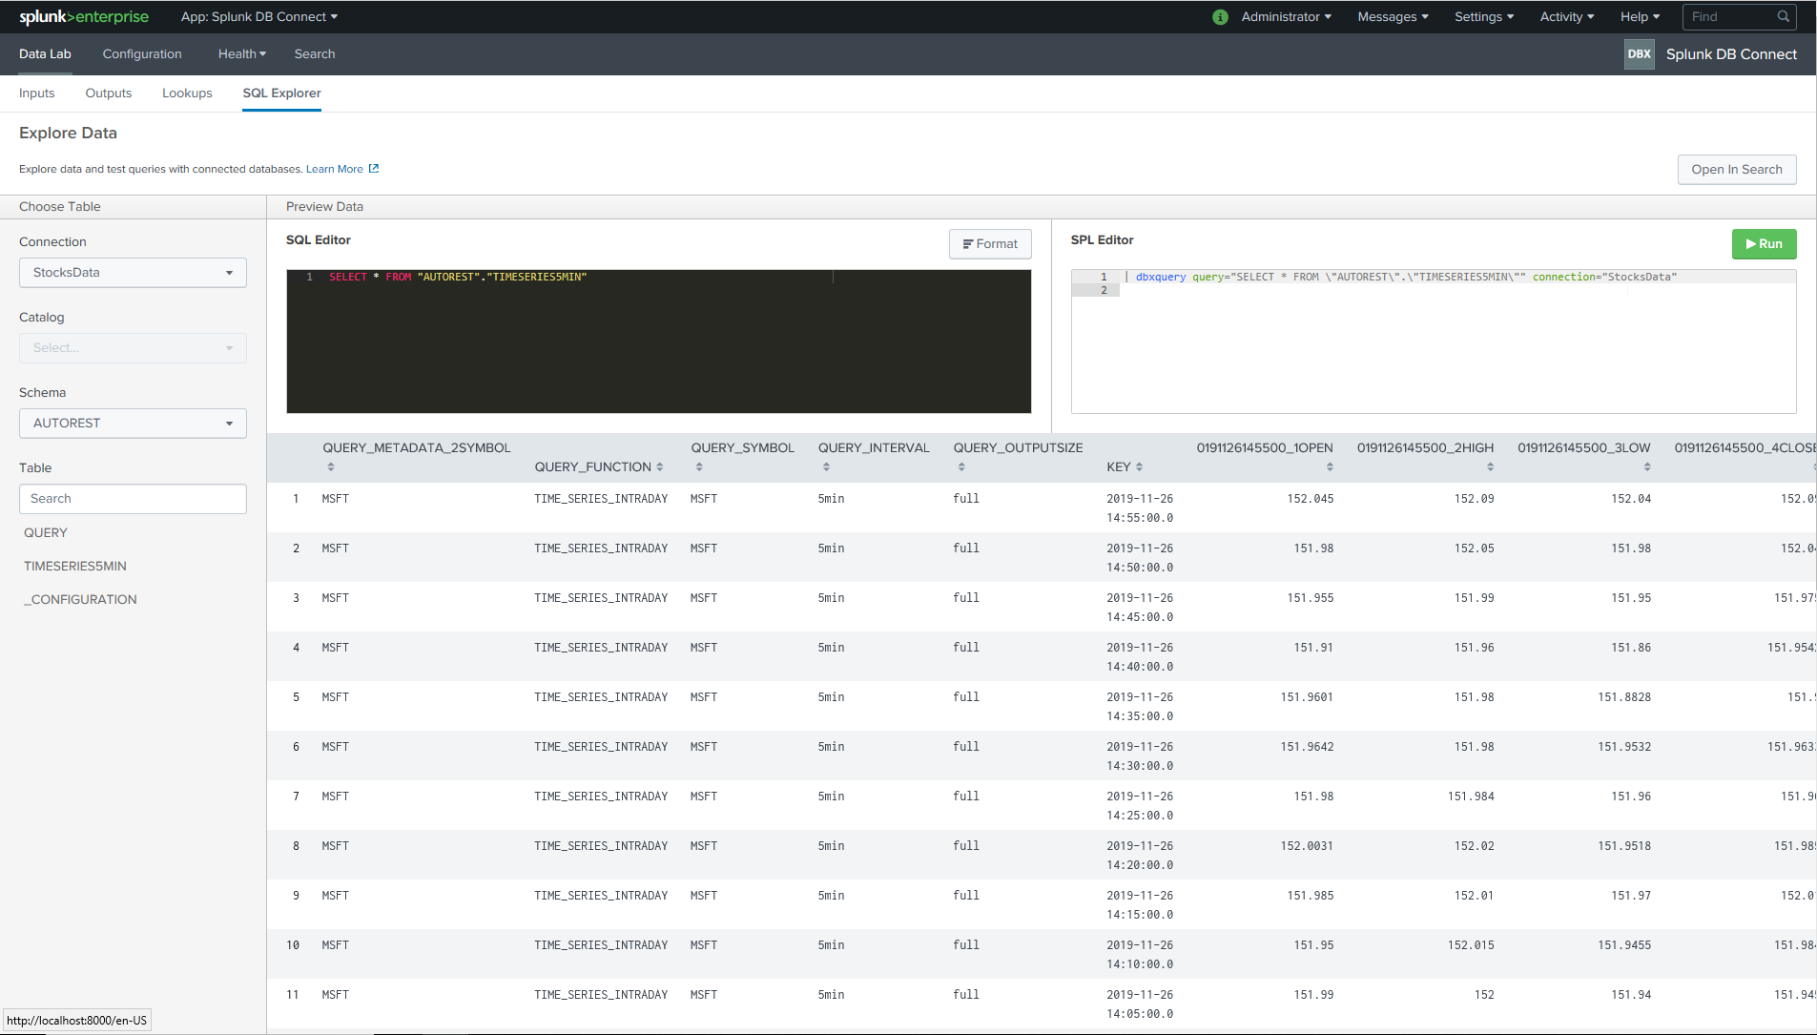Open the StocksData connection dropdown
1817x1035 pixels.
click(x=133, y=273)
